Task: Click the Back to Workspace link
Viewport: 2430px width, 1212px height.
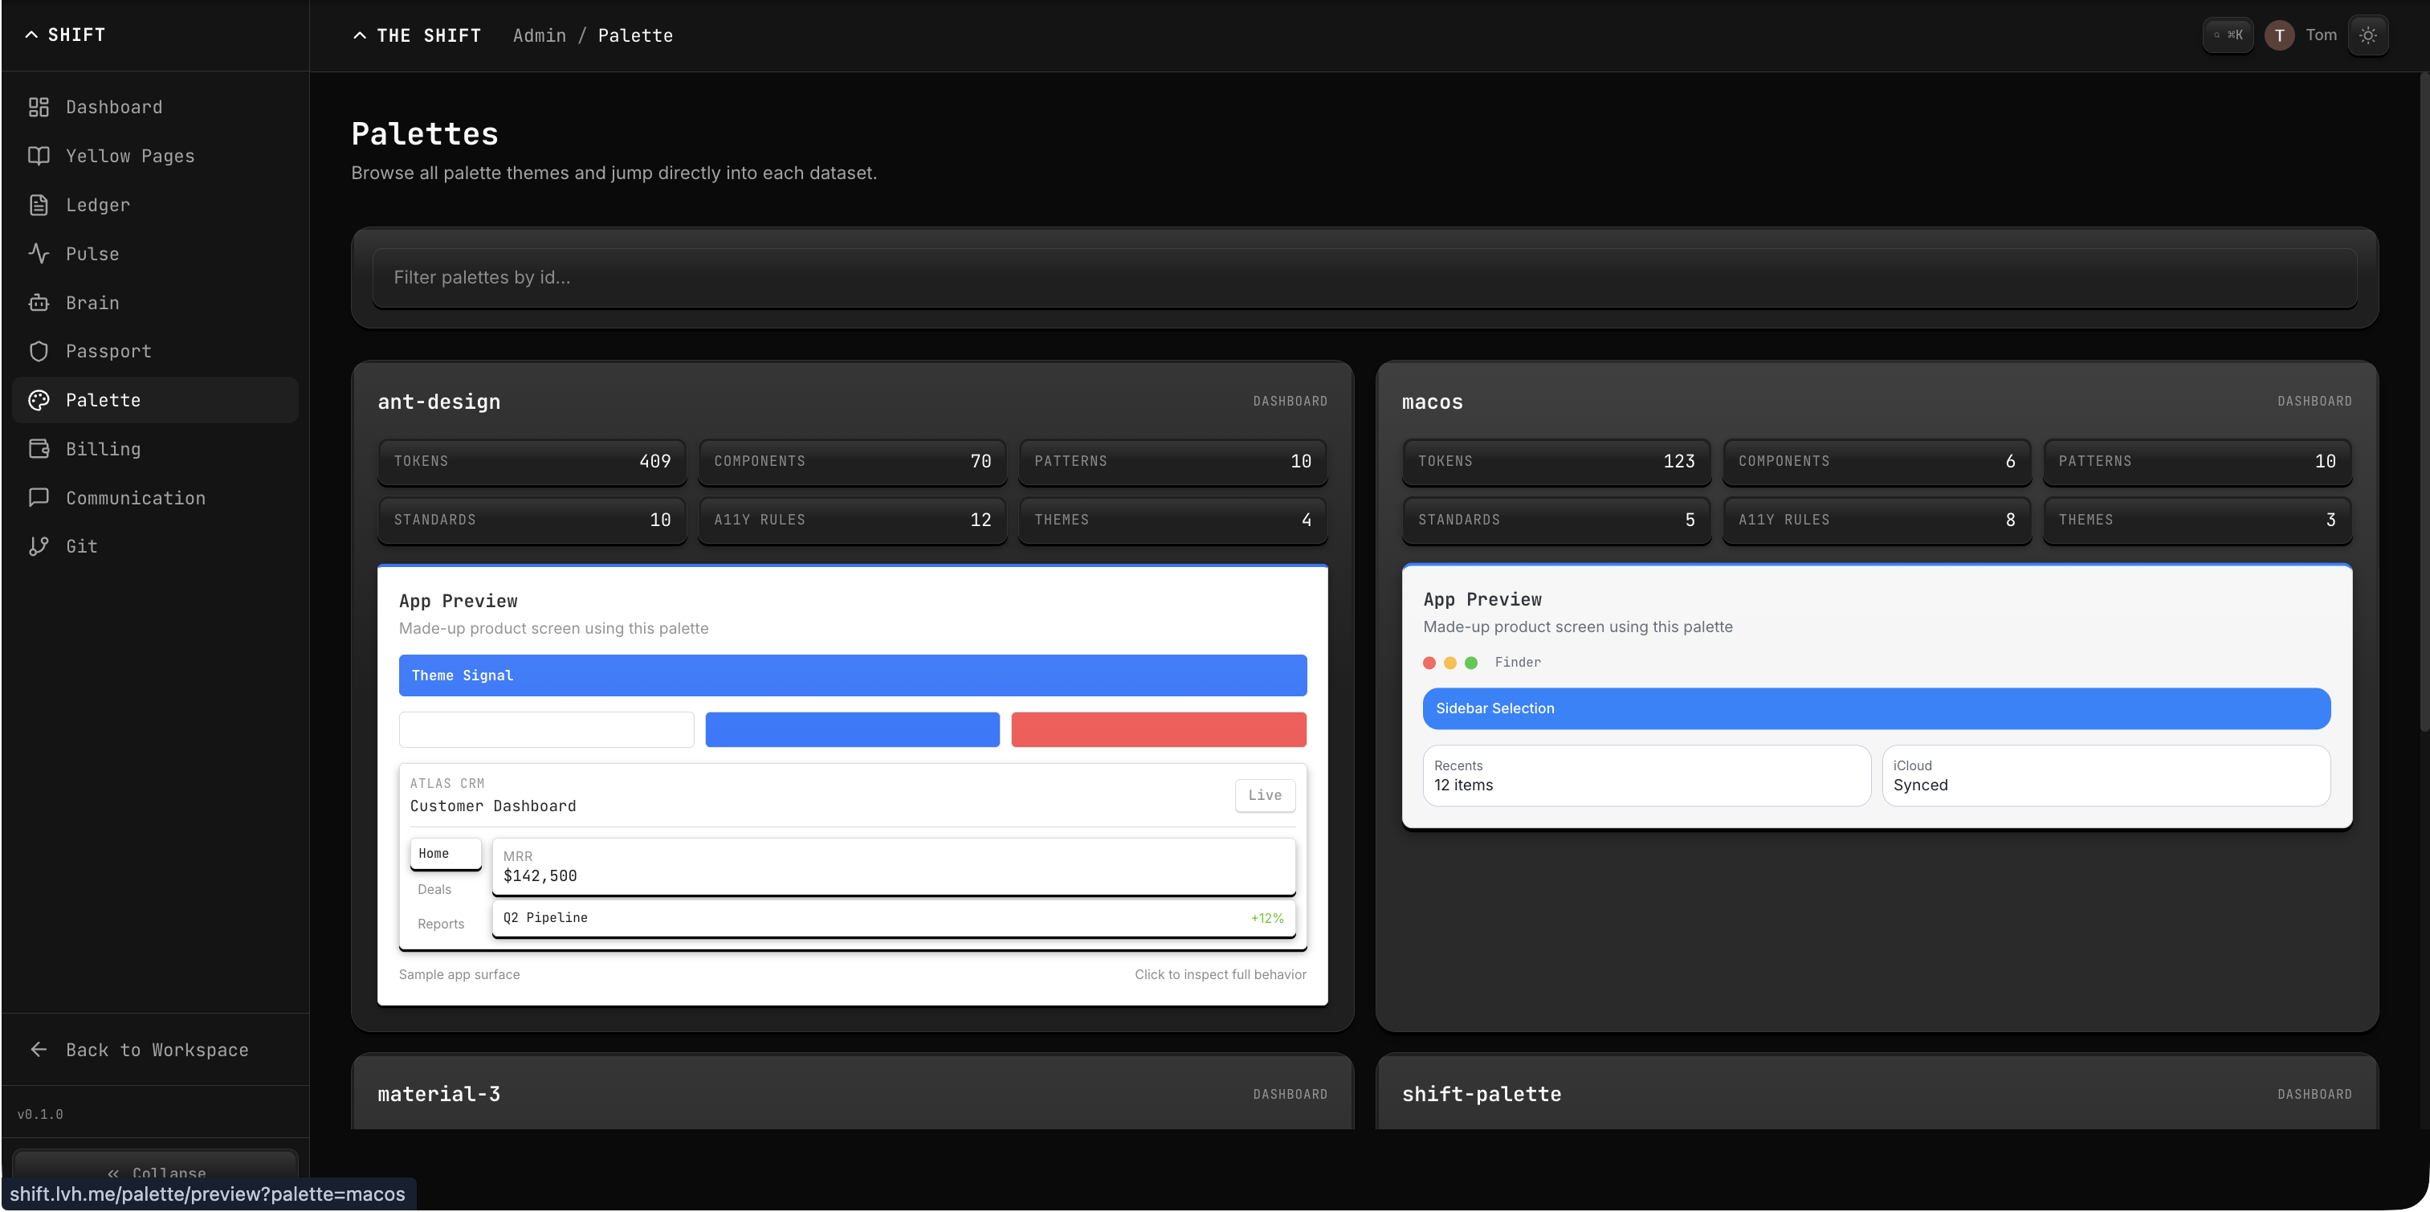Action: [x=157, y=1049]
